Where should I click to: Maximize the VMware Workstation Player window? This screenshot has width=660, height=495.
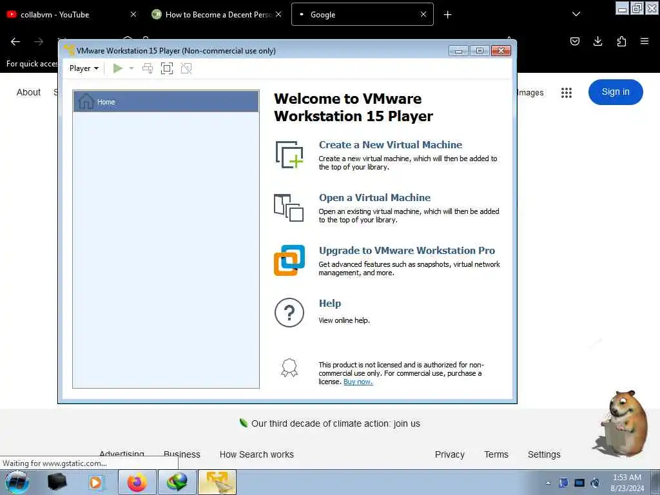[x=480, y=51]
